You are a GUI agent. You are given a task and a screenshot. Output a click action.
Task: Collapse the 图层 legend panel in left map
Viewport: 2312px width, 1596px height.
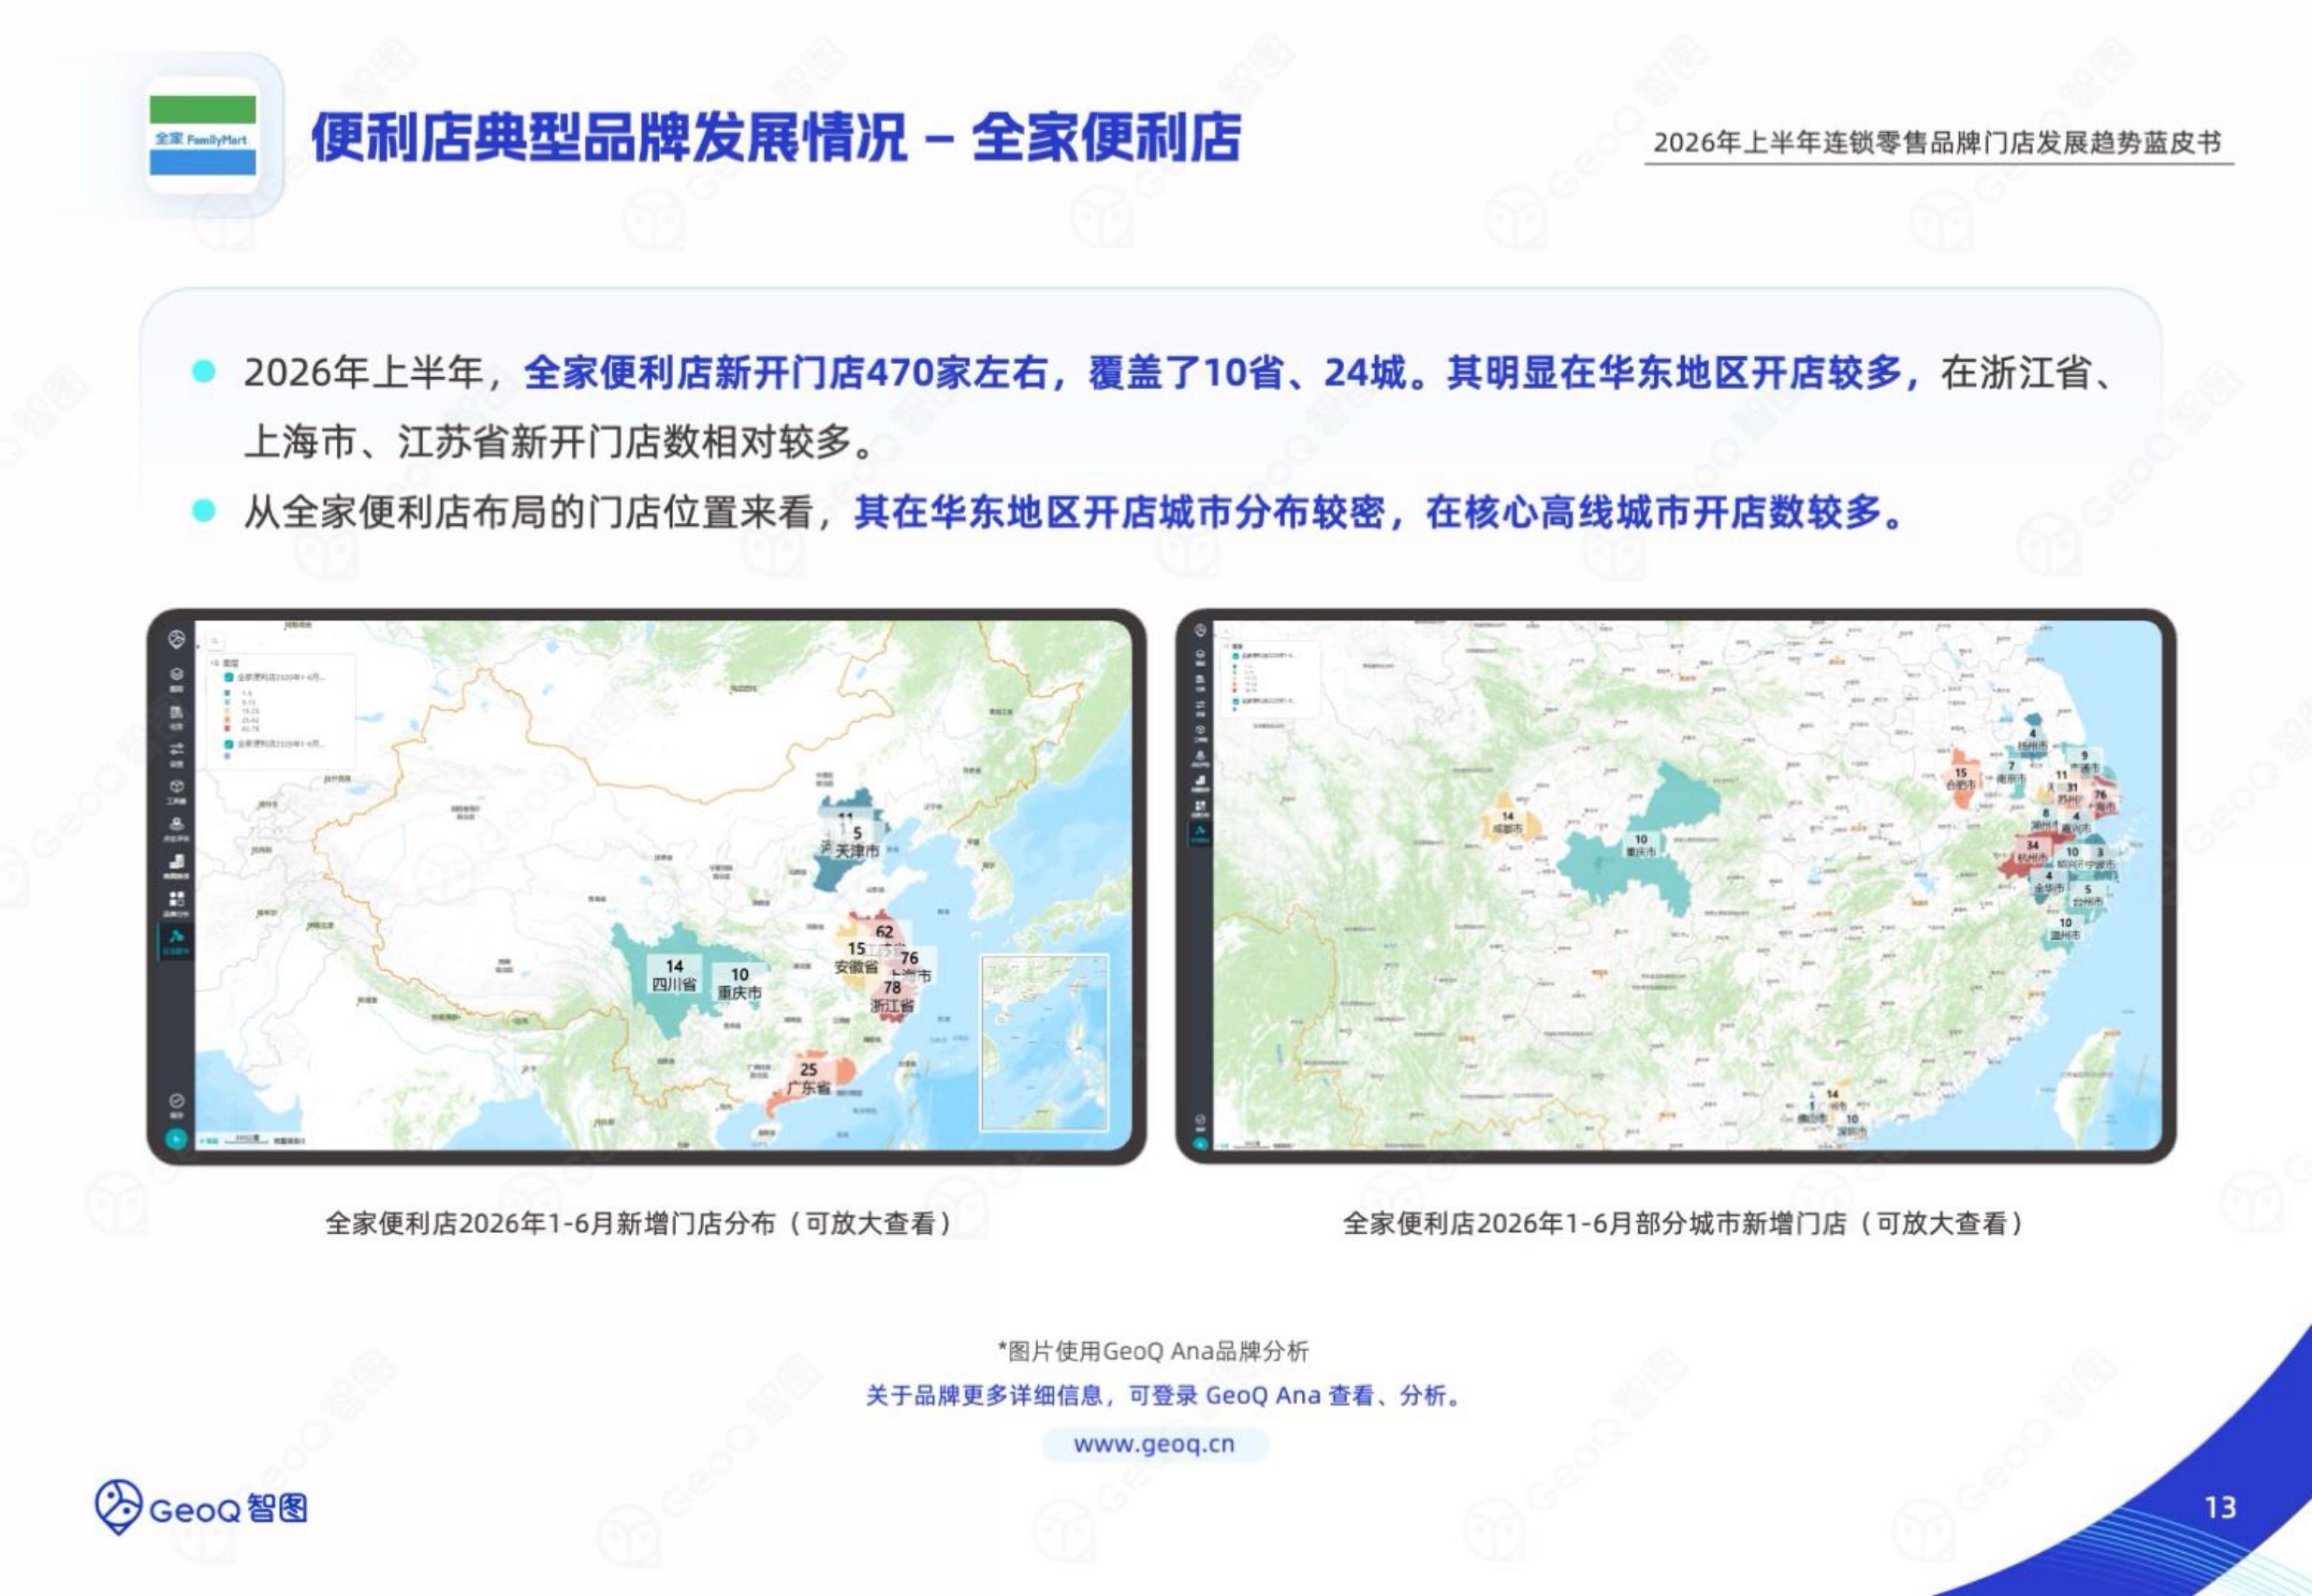214,663
